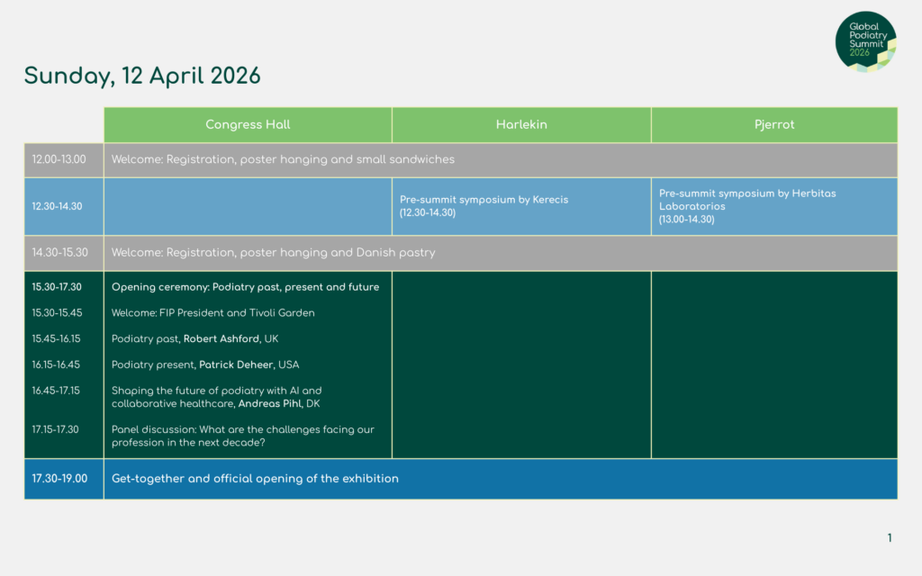Screen dimensions: 922x576
Task: Select the Harlekin column header
Action: point(521,124)
